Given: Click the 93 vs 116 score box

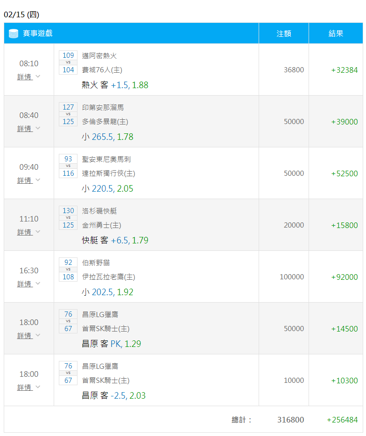Looking at the screenshot, I should coord(68,166).
